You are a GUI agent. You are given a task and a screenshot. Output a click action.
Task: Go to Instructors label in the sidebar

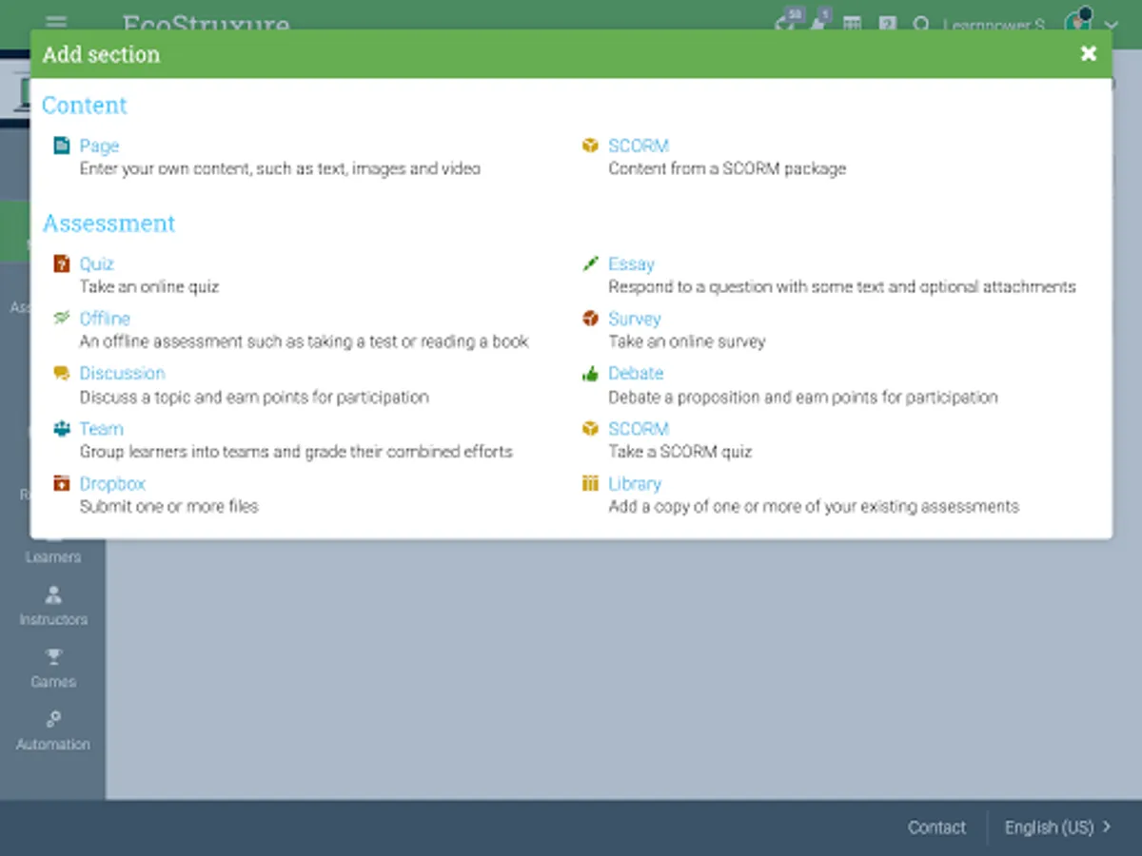(x=53, y=619)
